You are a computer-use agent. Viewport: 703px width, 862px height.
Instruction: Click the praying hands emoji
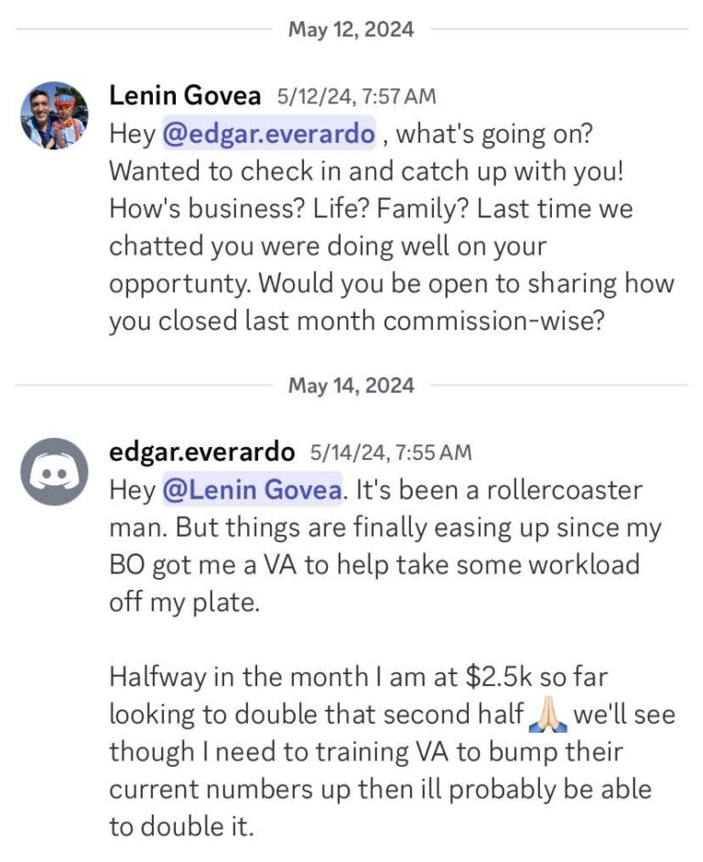(547, 715)
